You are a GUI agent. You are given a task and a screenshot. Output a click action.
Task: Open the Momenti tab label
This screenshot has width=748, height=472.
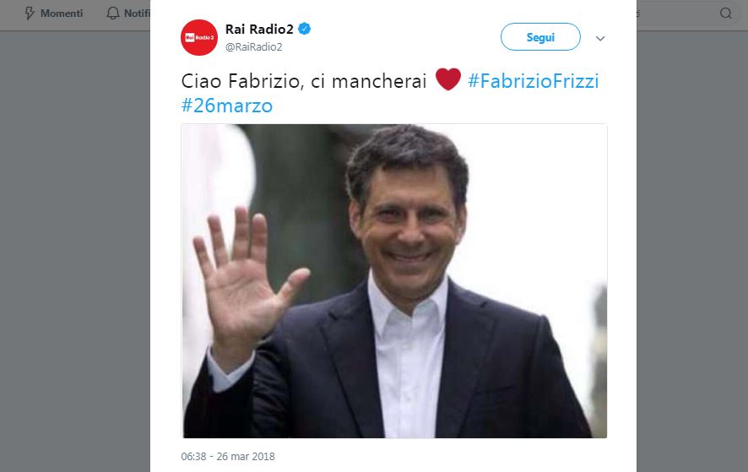[x=62, y=14]
